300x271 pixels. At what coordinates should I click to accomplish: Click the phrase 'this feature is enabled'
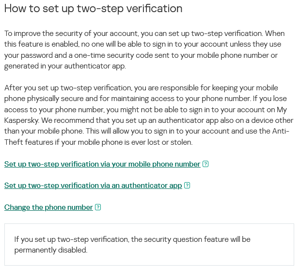[42, 44]
